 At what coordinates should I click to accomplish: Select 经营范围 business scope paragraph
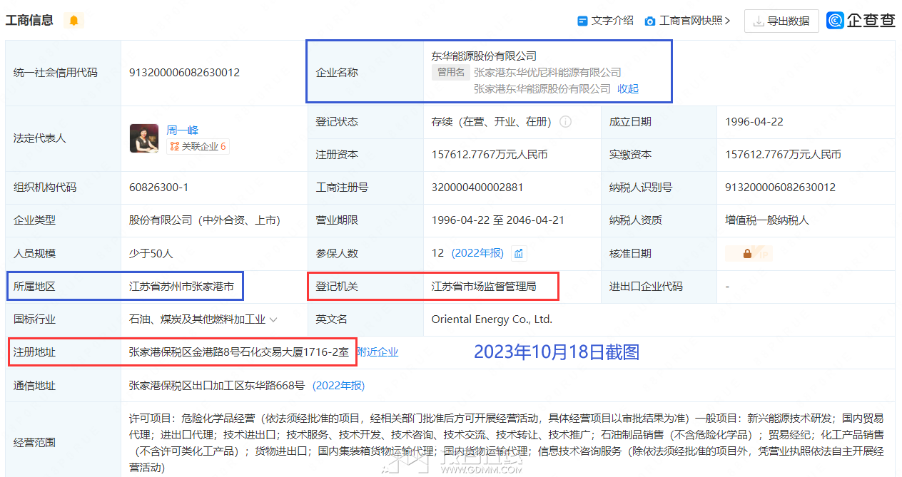(507, 443)
